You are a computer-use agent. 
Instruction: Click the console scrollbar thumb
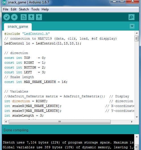137,147
